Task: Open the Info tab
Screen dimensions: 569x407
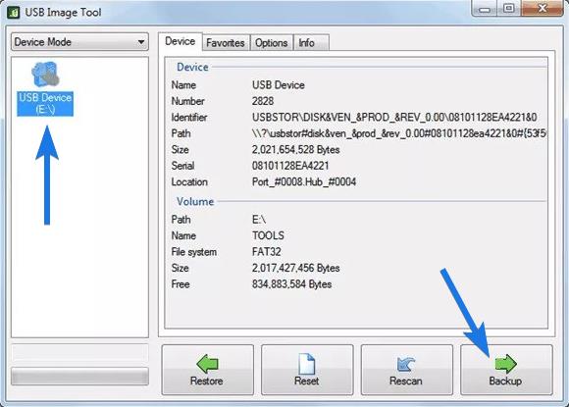Action: coord(311,43)
